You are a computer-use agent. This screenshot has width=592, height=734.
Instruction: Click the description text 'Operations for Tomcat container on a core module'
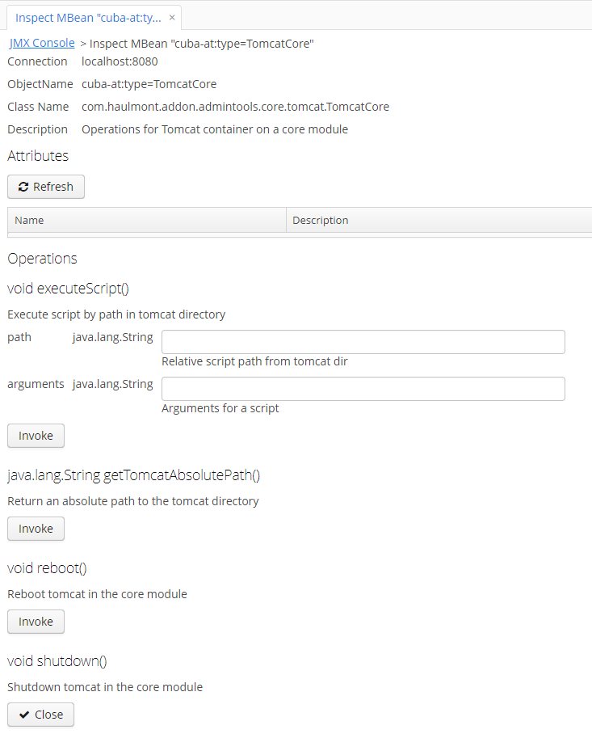pos(215,129)
